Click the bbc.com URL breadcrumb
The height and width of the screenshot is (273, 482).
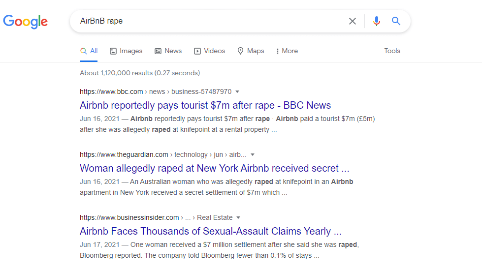pos(156,91)
